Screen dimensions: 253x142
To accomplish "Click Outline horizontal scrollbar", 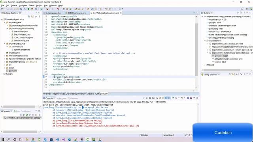I will click(x=222, y=70).
